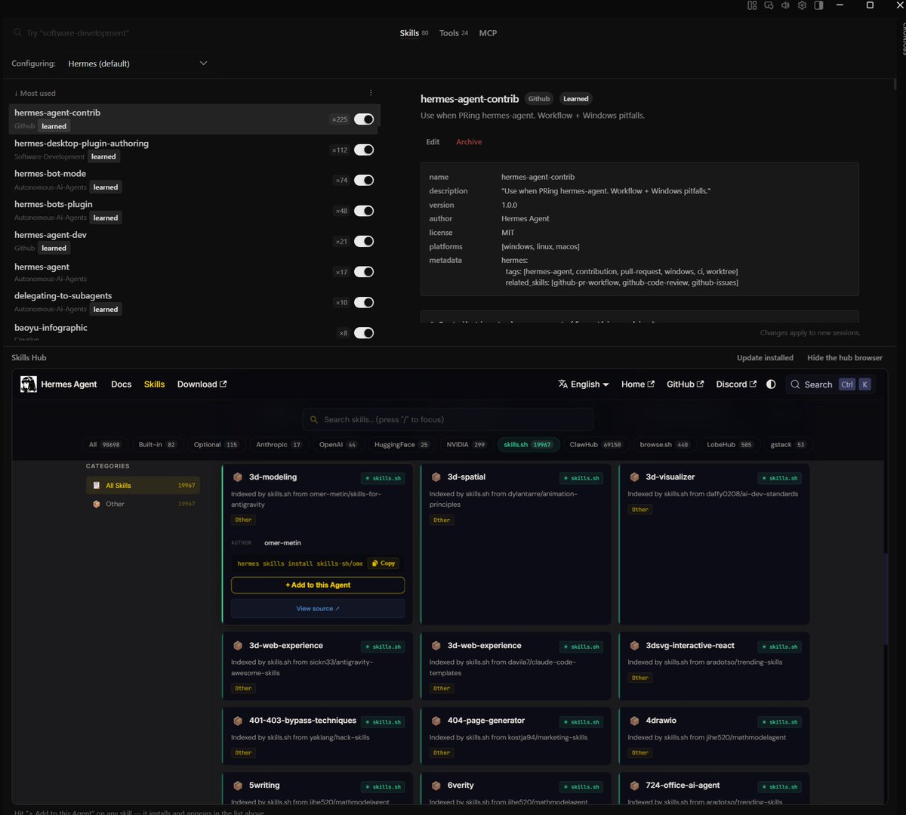This screenshot has height=815, width=906.
Task: Click the cube icon on 5writing card
Action: tap(238, 786)
